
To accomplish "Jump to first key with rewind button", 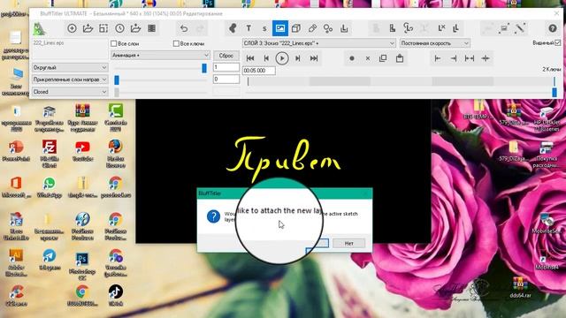I will (249, 58).
